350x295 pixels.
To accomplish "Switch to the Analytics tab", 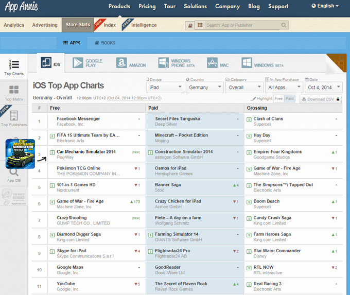I will click(x=14, y=25).
